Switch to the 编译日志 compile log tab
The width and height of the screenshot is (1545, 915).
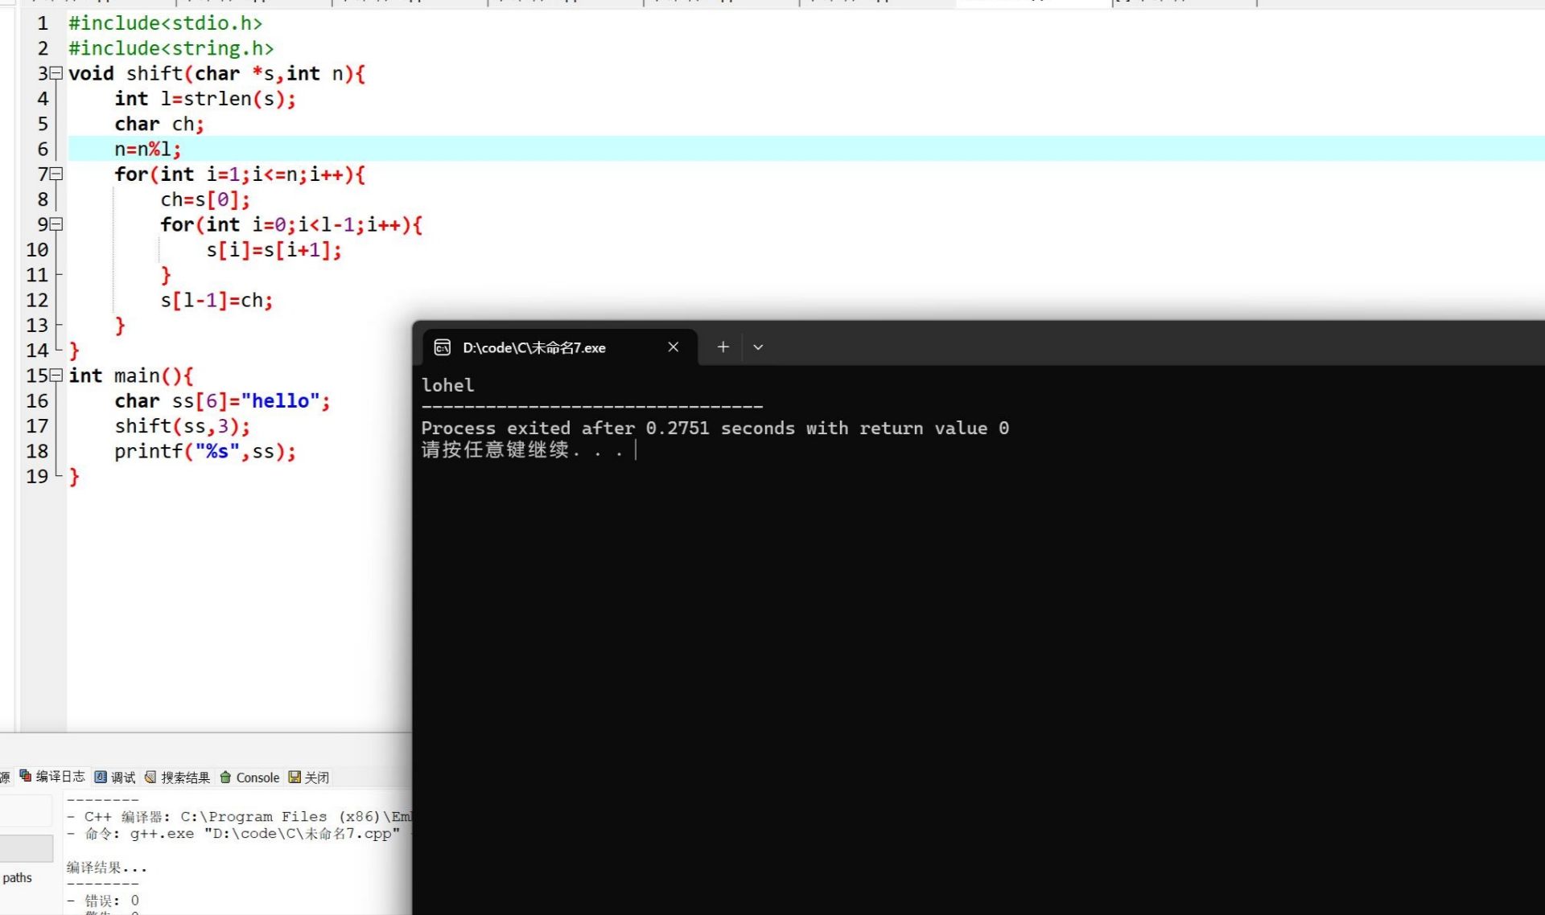[60, 776]
